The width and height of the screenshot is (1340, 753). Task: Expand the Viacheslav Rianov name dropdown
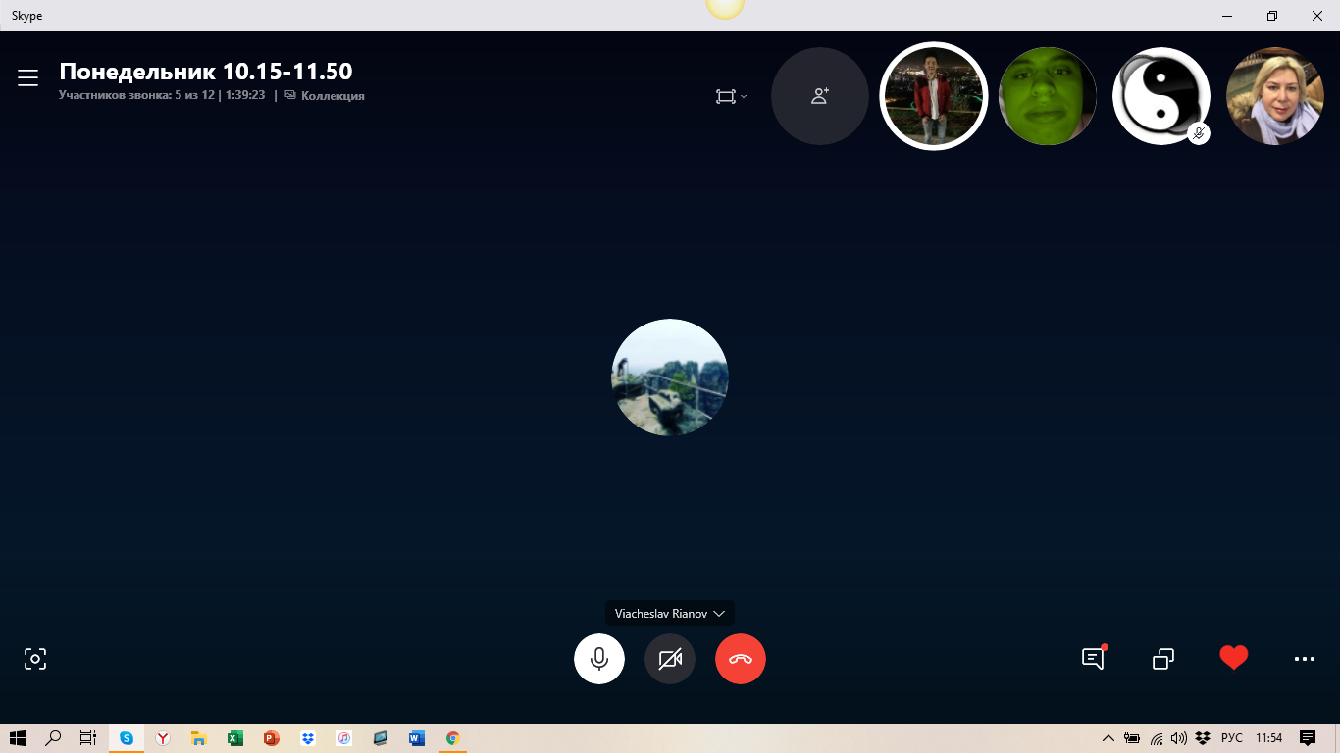click(x=670, y=614)
